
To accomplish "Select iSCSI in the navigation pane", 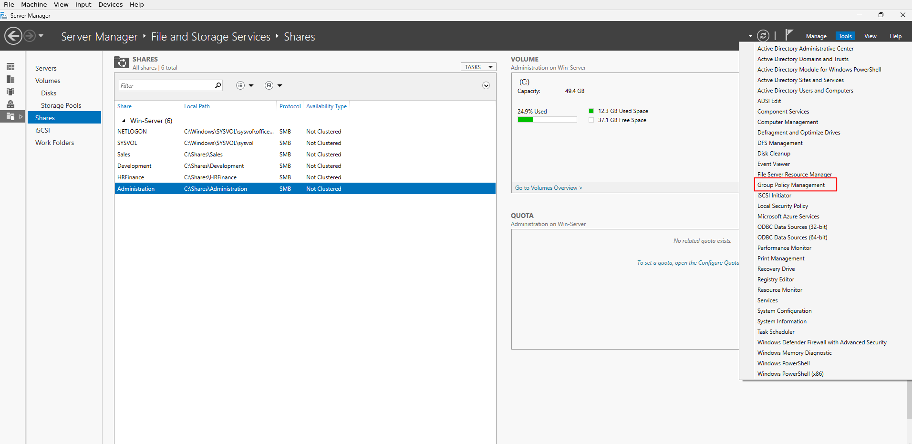I will pos(42,130).
